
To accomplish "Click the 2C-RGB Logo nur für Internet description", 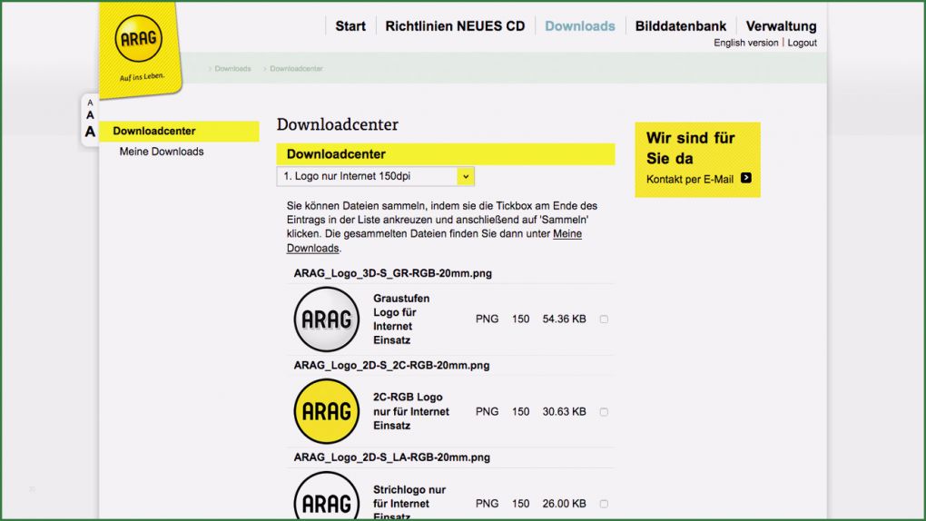I will click(x=411, y=411).
